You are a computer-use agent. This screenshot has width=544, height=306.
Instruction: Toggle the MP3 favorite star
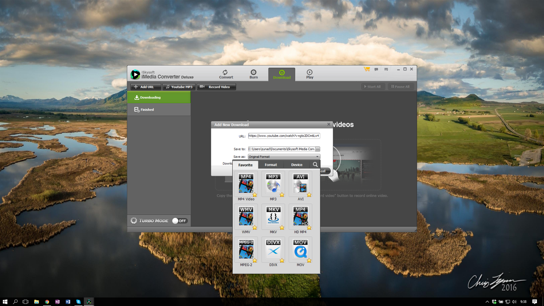point(282,195)
